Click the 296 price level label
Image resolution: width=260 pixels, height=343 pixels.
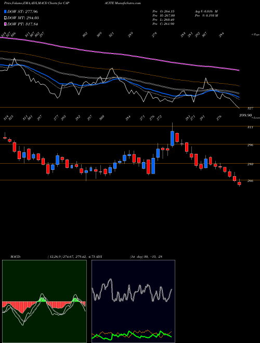250,145
